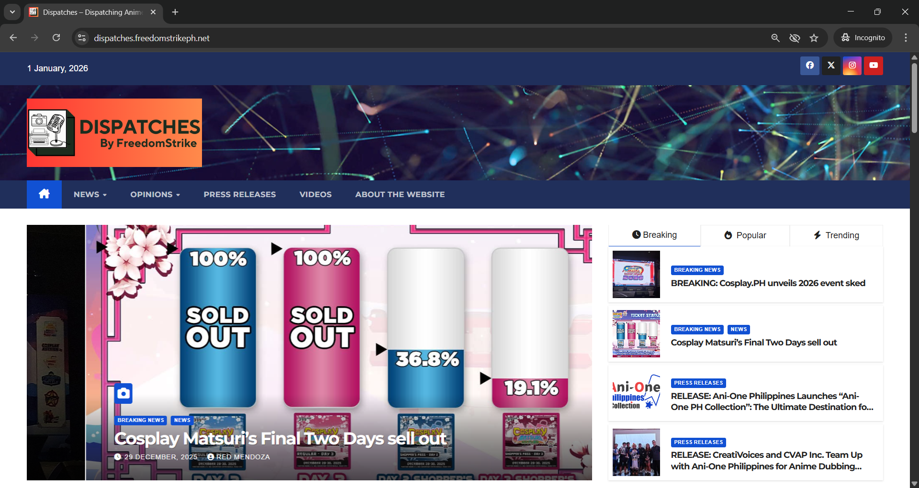Click the NEWS tag on the featured slide

click(x=182, y=420)
